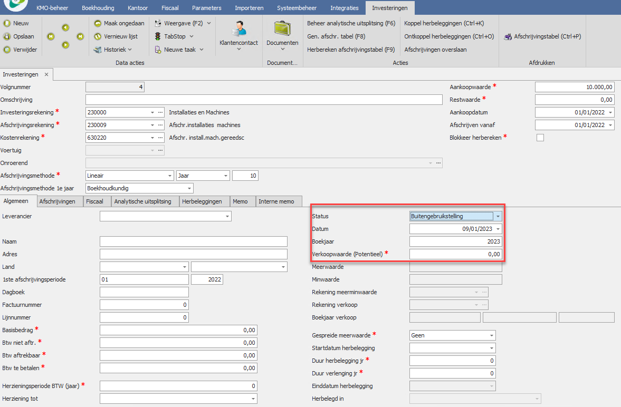This screenshot has width=621, height=407.
Task: Go to last record arrow
Action: coord(80,36)
